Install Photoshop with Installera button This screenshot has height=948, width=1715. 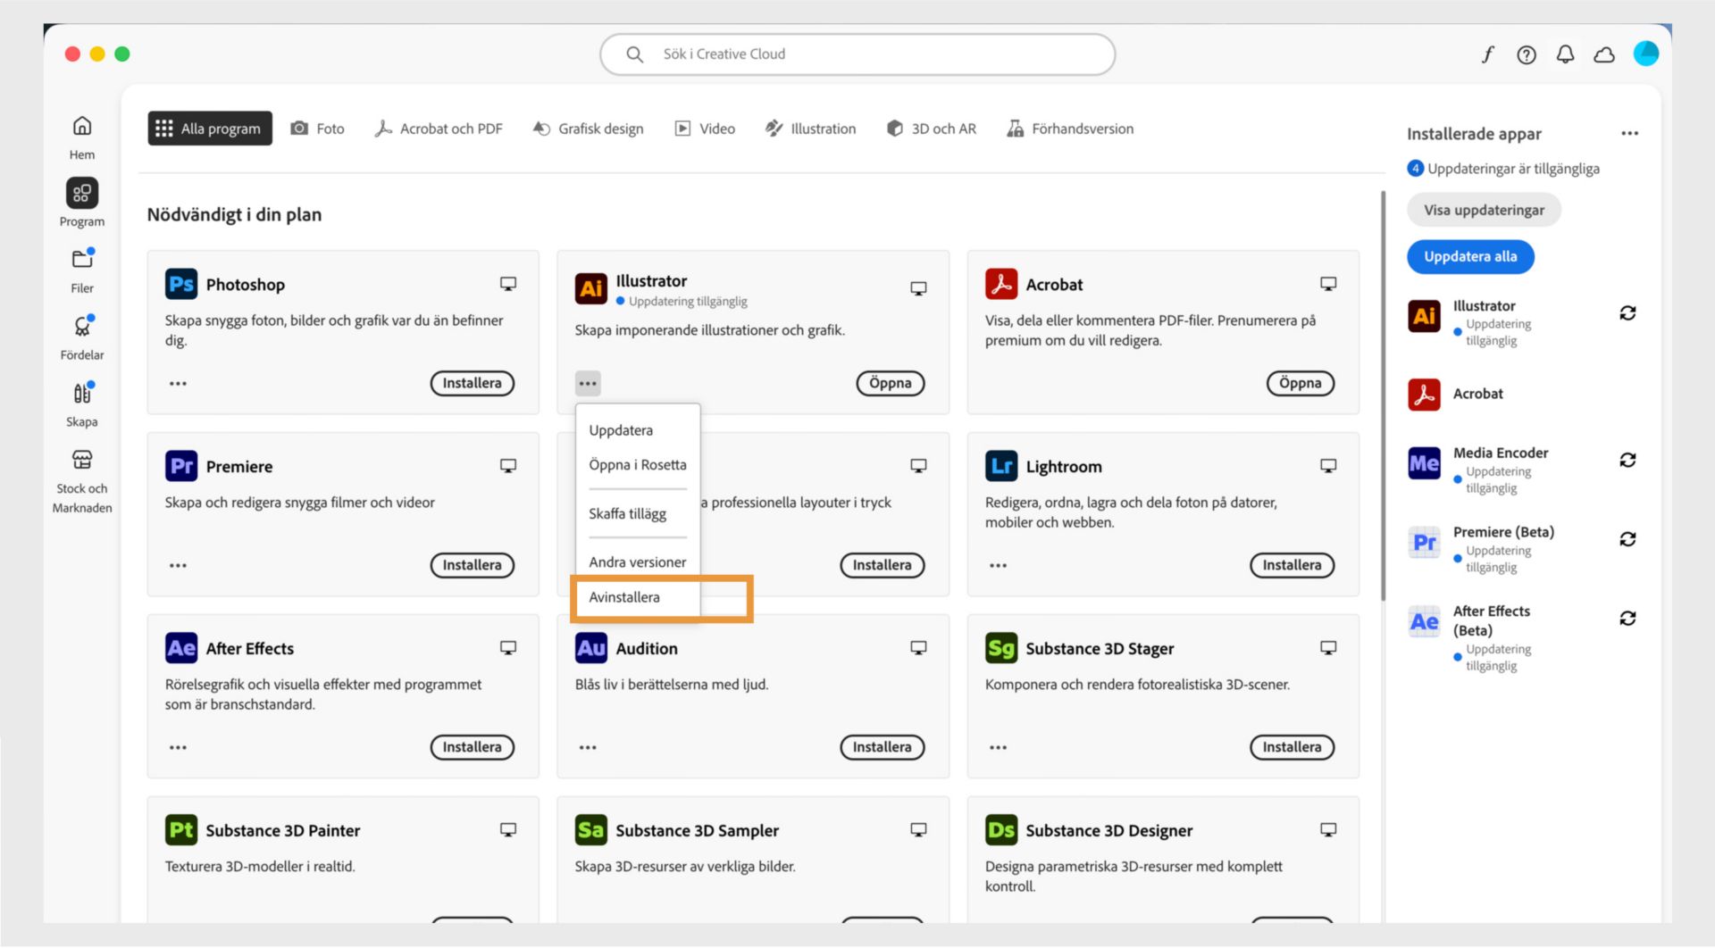[x=473, y=384]
